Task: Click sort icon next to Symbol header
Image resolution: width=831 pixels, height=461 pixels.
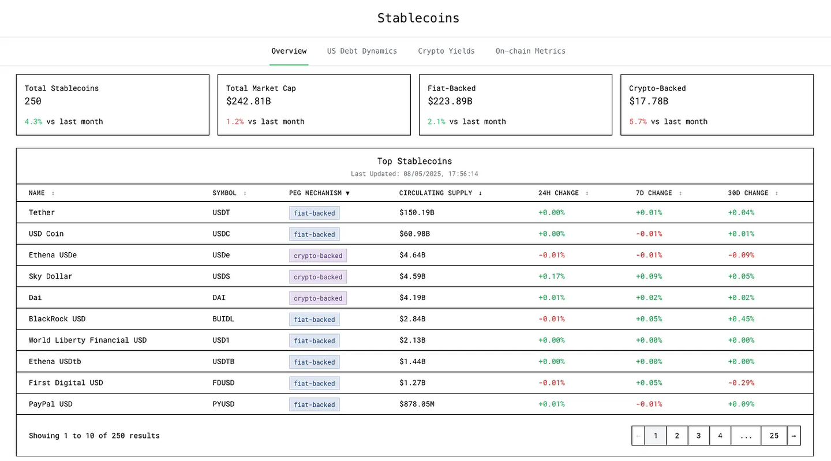Action: tap(245, 193)
